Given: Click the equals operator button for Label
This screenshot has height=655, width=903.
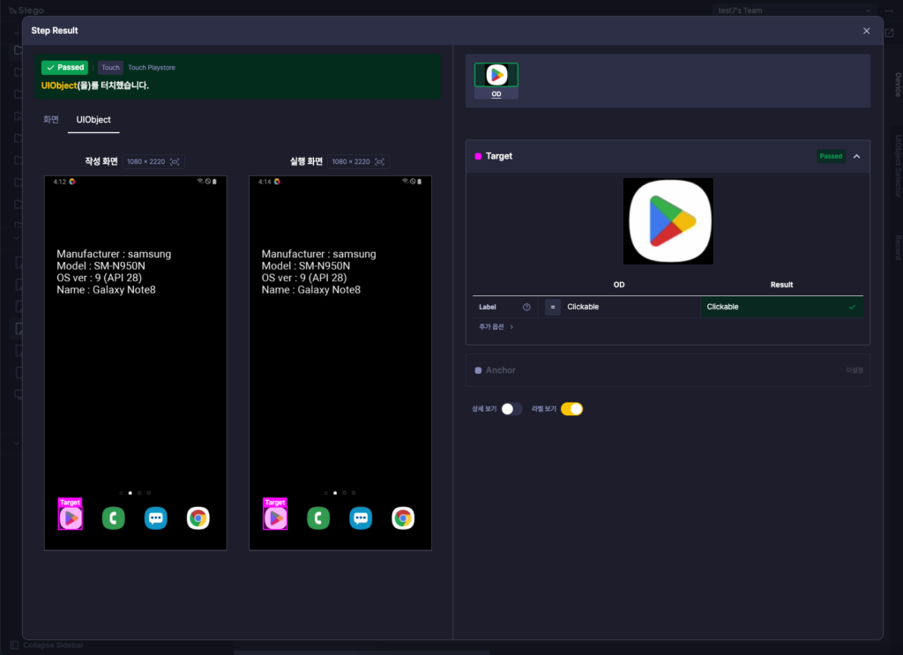Looking at the screenshot, I should [552, 308].
